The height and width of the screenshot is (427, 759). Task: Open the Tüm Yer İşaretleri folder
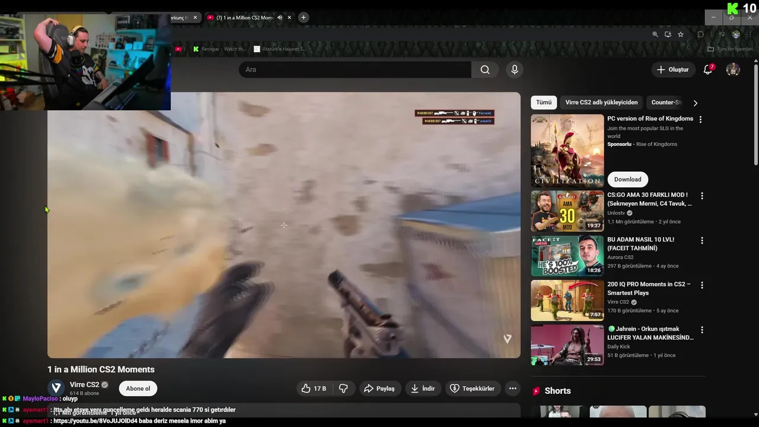click(730, 49)
